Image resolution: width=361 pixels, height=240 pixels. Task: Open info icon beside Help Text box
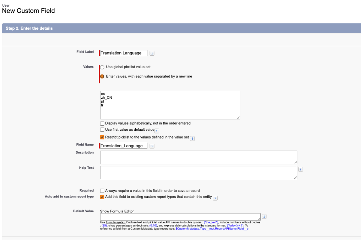(x=301, y=169)
